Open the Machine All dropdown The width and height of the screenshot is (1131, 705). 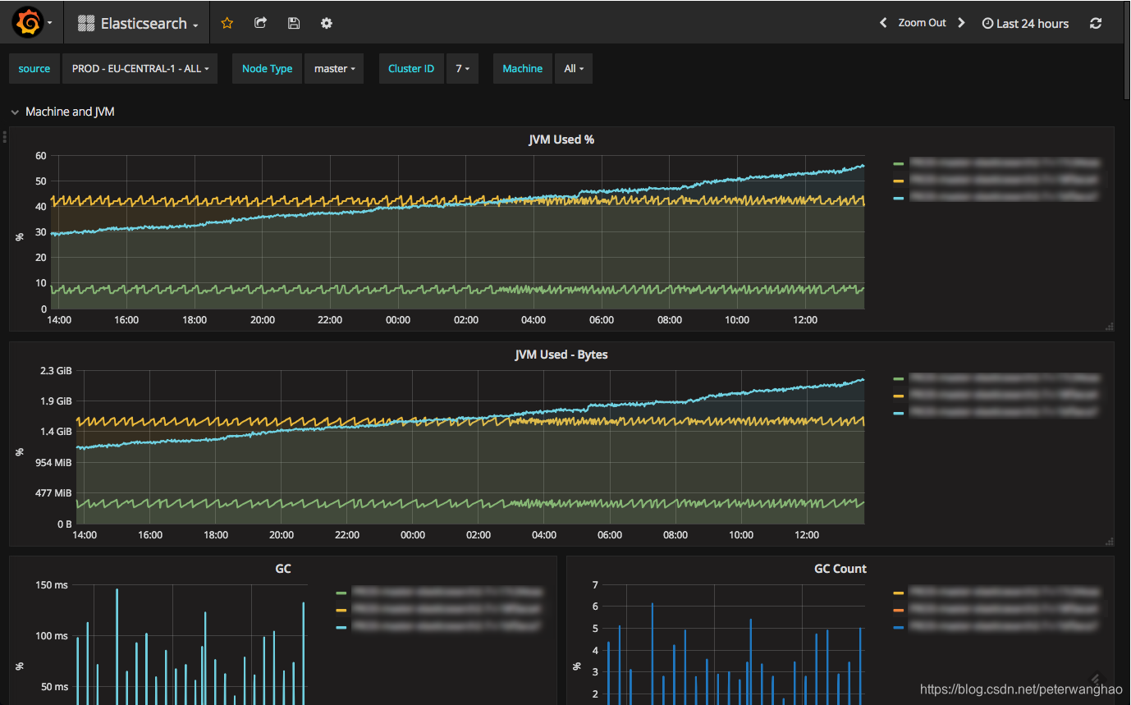pos(573,68)
